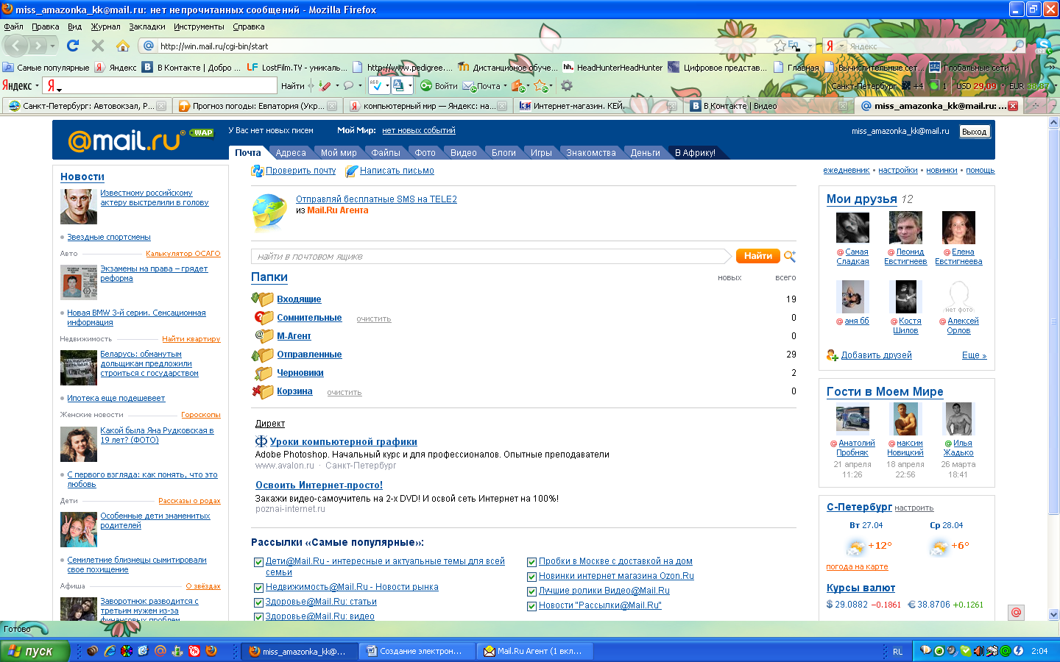Uncheck Пробки в Москве subscription checkbox
Viewport: 1060px width, 662px height.
[531, 562]
